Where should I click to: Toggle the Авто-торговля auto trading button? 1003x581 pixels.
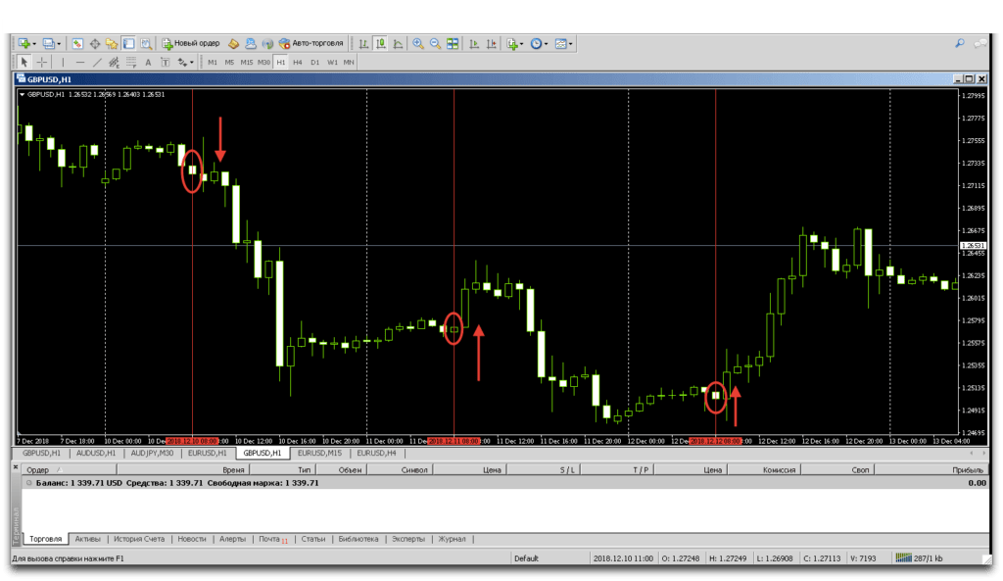tap(310, 44)
